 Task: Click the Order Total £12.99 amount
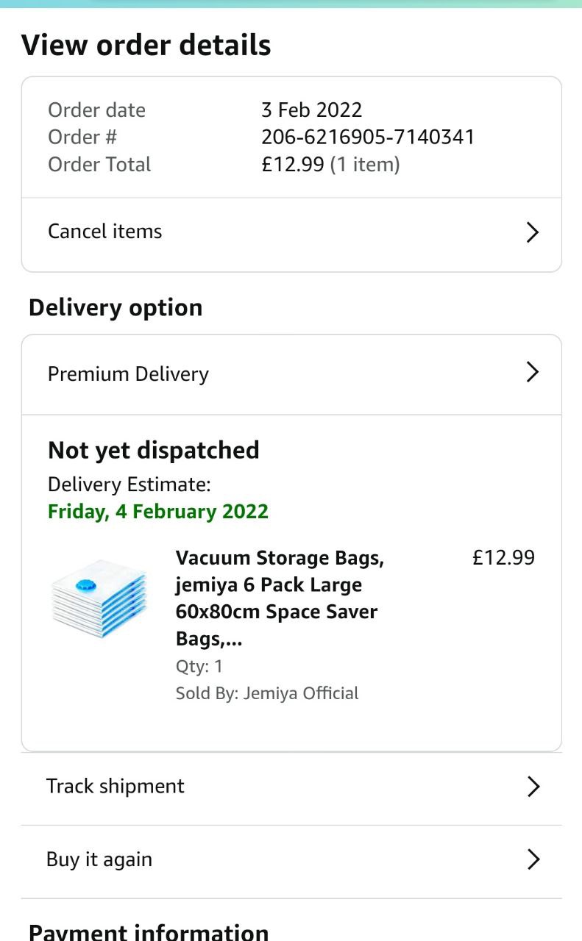point(293,164)
